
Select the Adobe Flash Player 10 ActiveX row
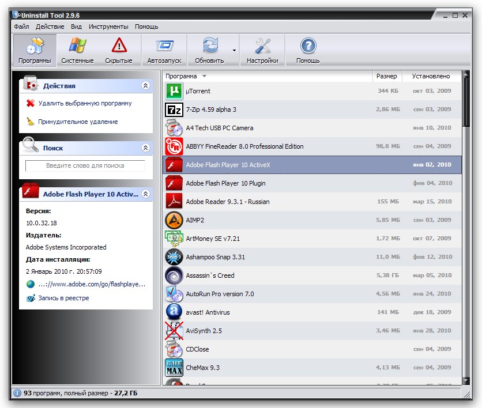click(312, 165)
